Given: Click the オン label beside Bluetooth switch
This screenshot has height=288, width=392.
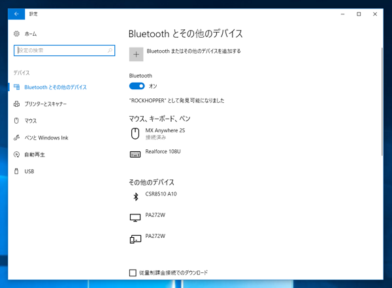Looking at the screenshot, I should click(x=153, y=86).
